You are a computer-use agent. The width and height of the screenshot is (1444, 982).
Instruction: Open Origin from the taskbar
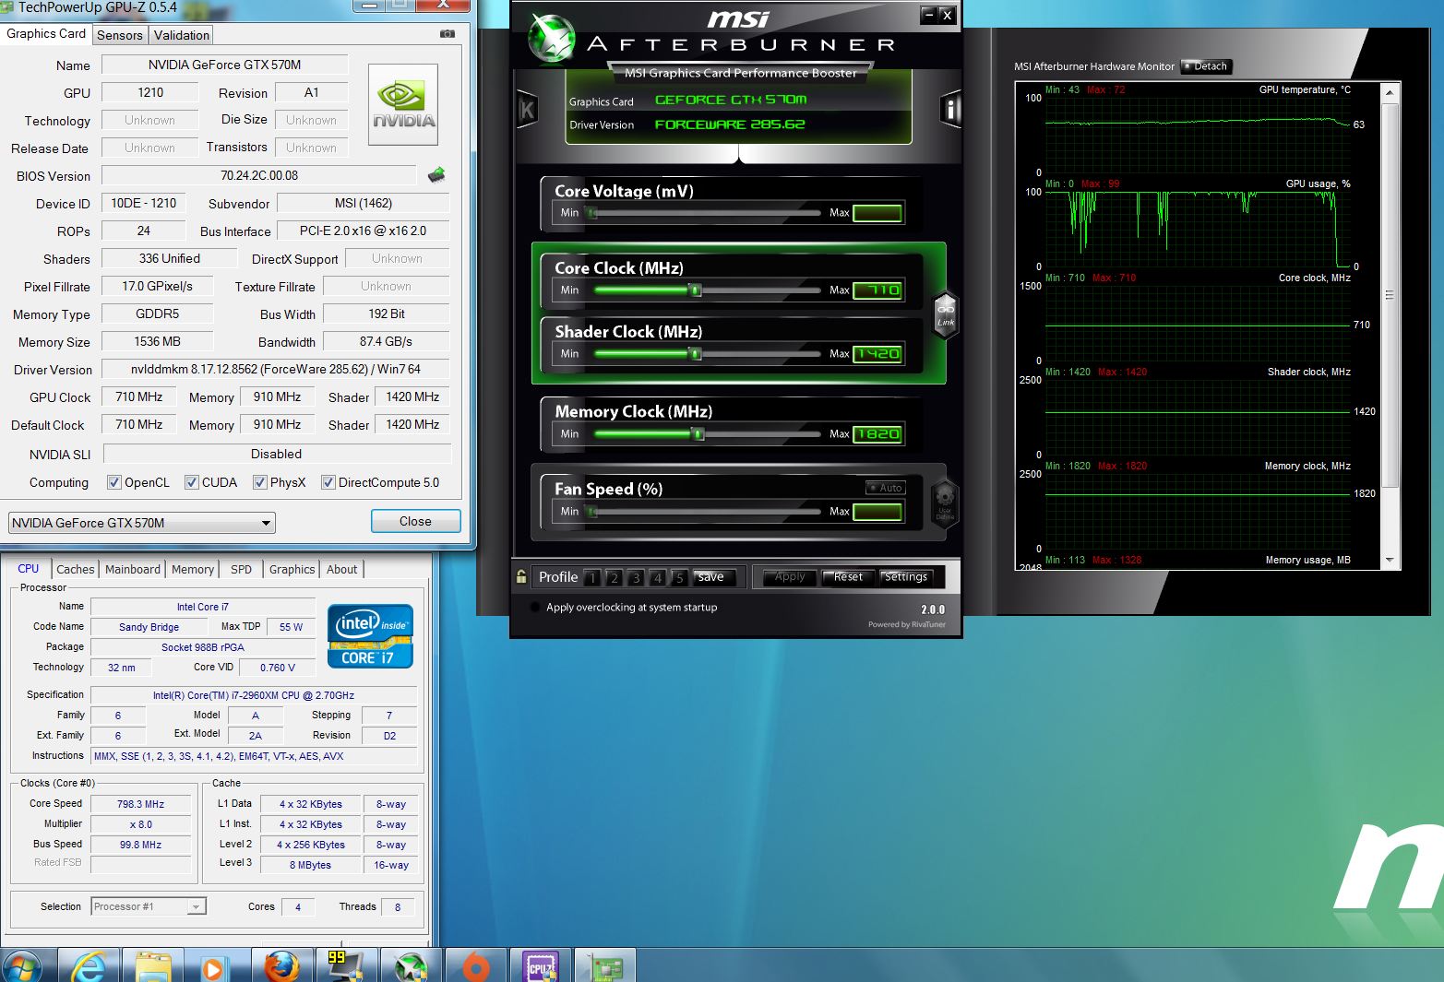point(476,967)
